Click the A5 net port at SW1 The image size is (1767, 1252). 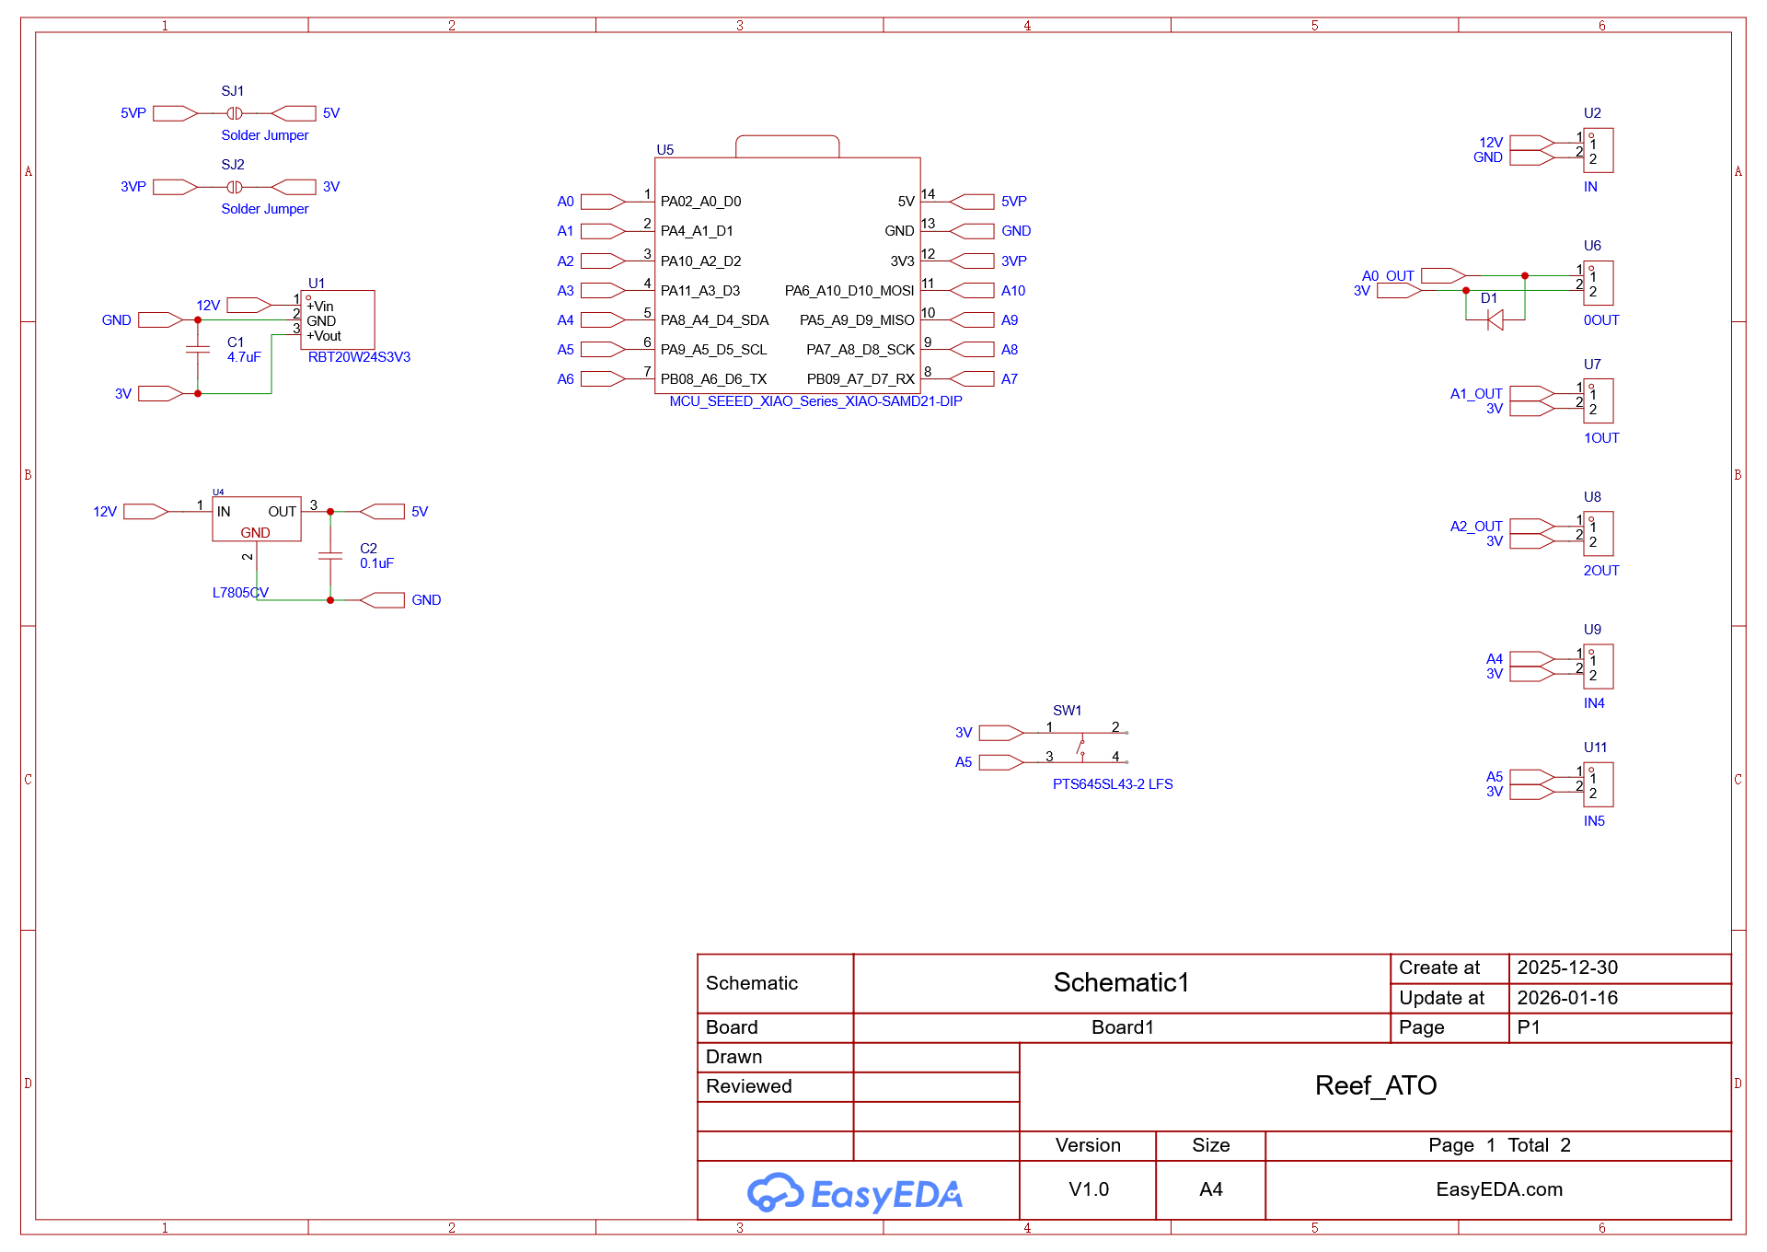click(x=1001, y=761)
